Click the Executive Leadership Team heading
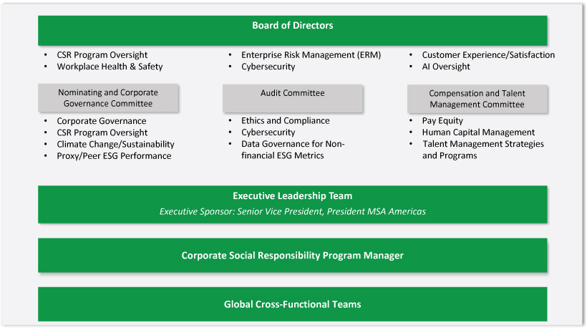 click(x=292, y=196)
